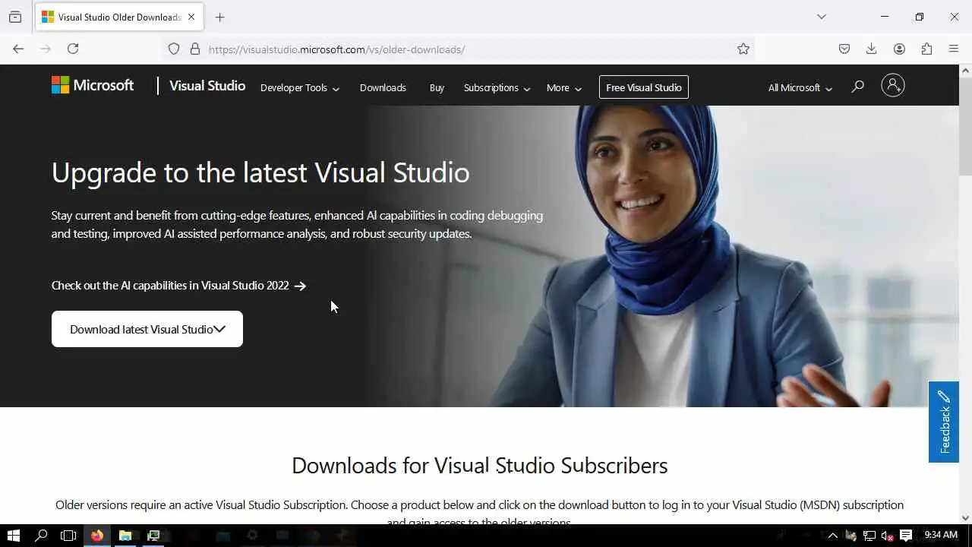The width and height of the screenshot is (972, 547).
Task: Open tracking protection shield icon
Action: (x=174, y=49)
